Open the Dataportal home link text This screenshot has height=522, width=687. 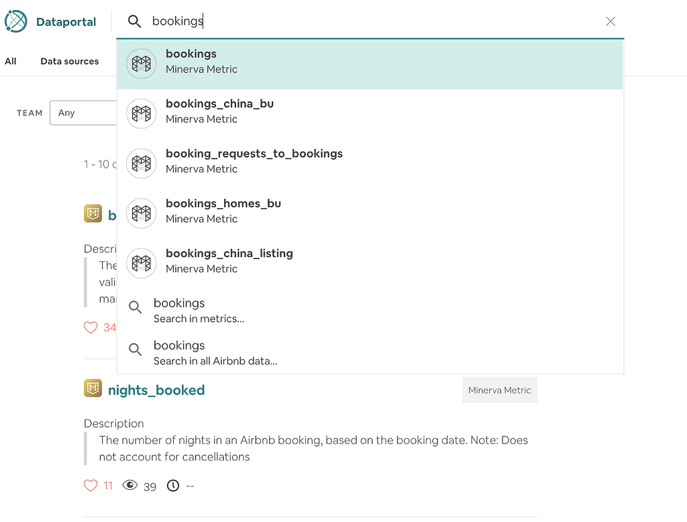click(x=66, y=22)
